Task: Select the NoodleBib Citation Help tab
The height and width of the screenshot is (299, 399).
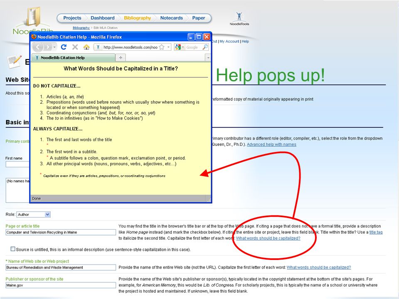Action: pyautogui.click(x=73, y=58)
